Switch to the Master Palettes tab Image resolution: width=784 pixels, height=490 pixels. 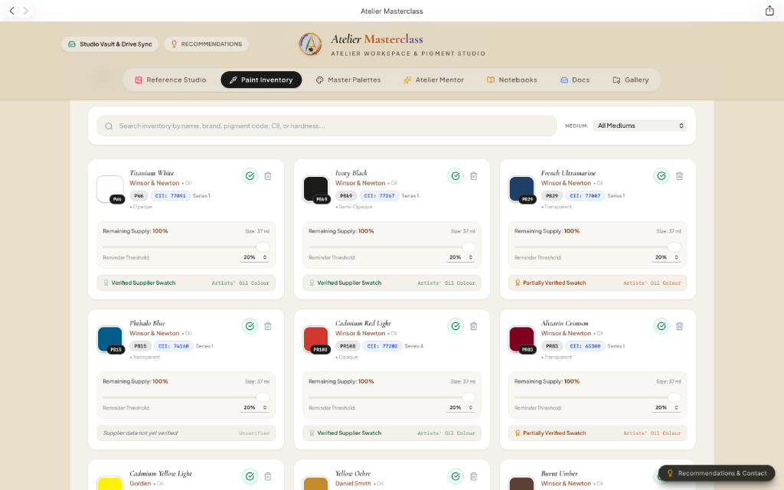click(x=348, y=80)
